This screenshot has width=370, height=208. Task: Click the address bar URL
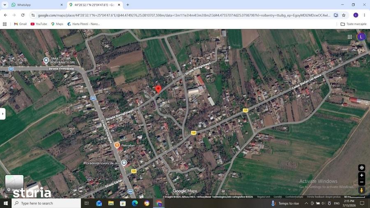[184, 15]
